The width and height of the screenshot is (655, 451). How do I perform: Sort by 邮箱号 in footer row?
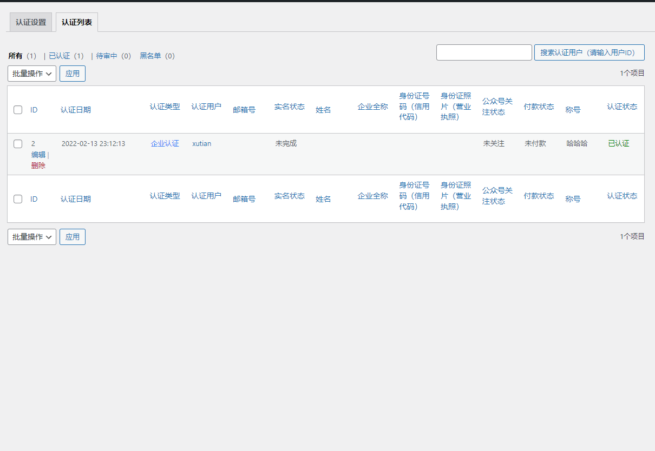click(244, 199)
